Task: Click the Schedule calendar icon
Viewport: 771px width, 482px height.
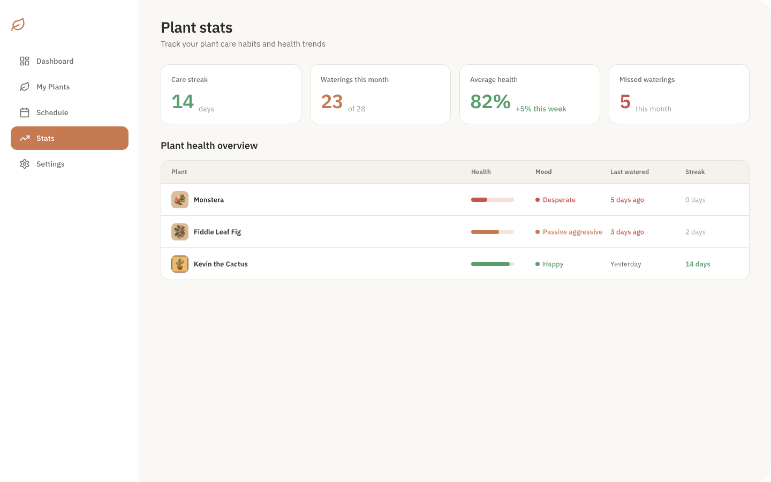Action: (x=25, y=112)
